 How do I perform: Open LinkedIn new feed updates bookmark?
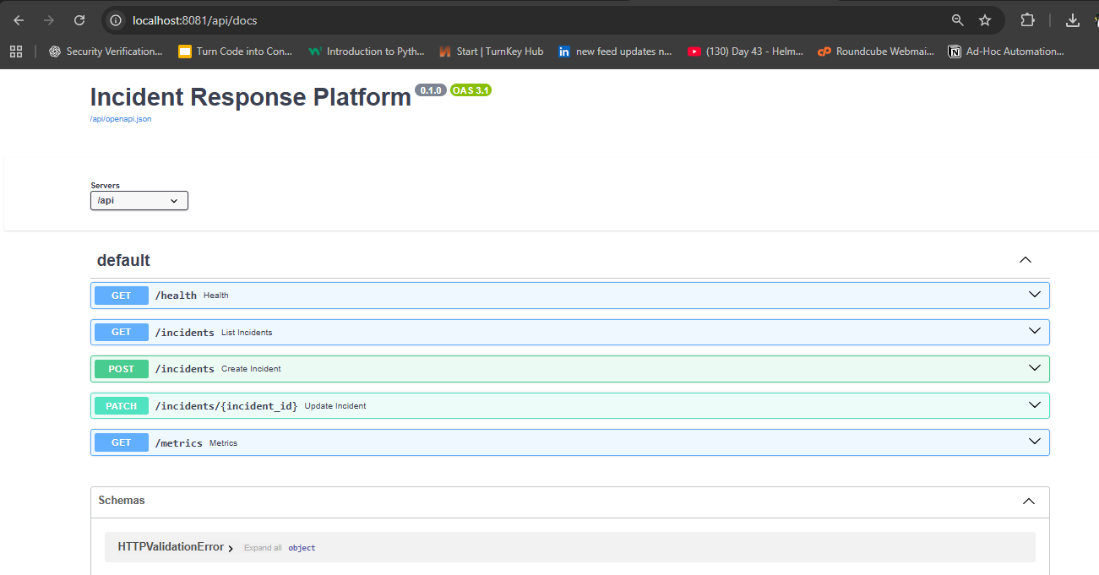click(x=616, y=52)
